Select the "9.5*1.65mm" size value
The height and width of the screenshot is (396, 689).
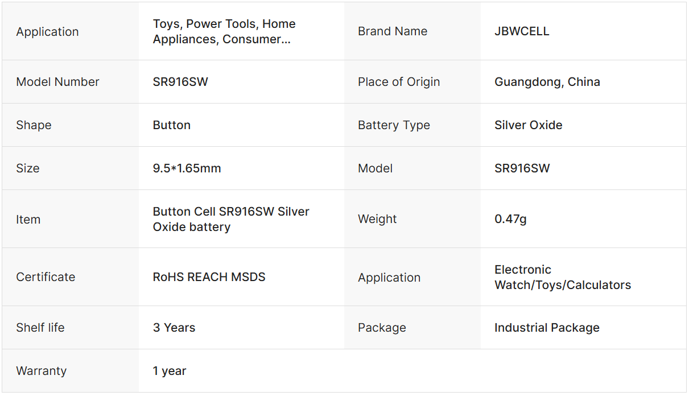187,168
